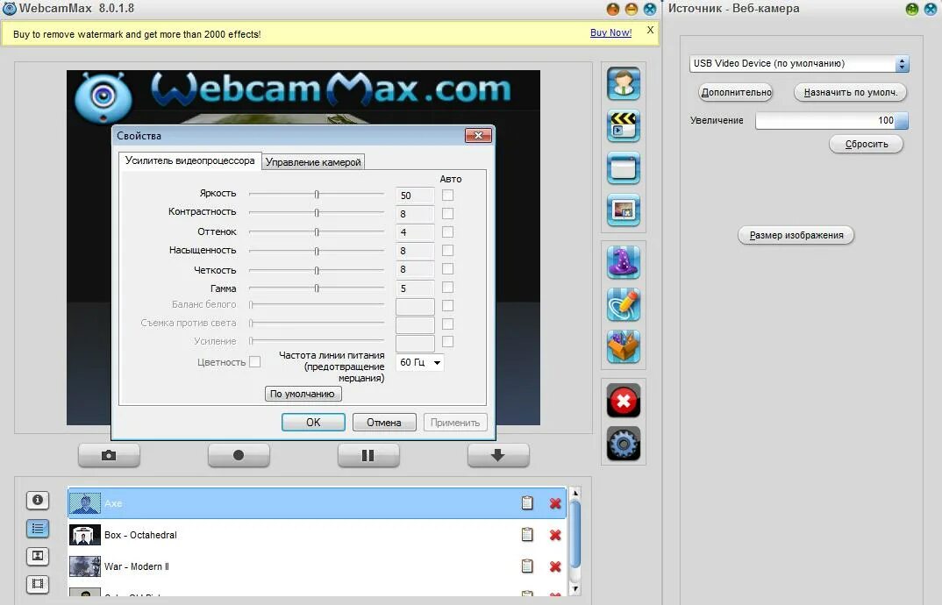Select the Axe effect row
The width and height of the screenshot is (942, 605).
[x=317, y=503]
